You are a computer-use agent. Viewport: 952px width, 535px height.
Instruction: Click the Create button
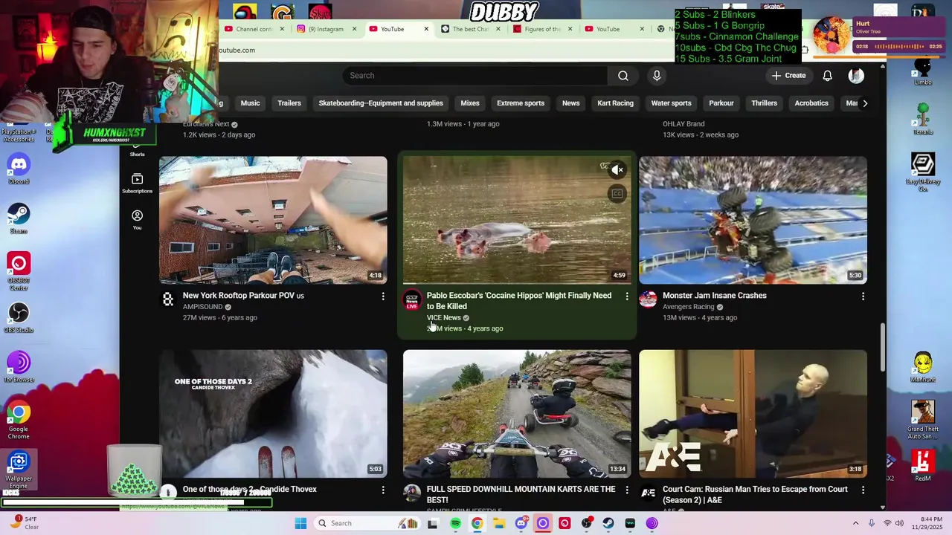point(788,76)
